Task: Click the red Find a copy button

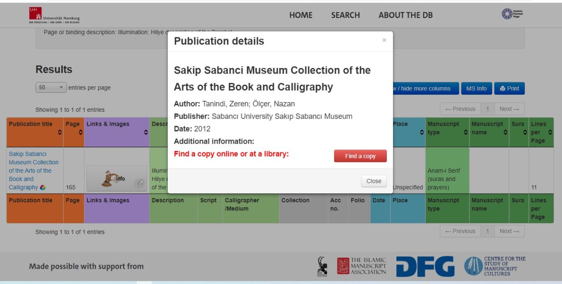Action: point(360,156)
